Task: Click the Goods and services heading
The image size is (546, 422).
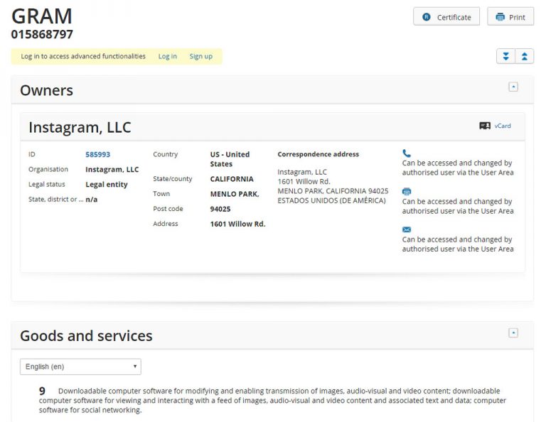Action: (x=86, y=336)
